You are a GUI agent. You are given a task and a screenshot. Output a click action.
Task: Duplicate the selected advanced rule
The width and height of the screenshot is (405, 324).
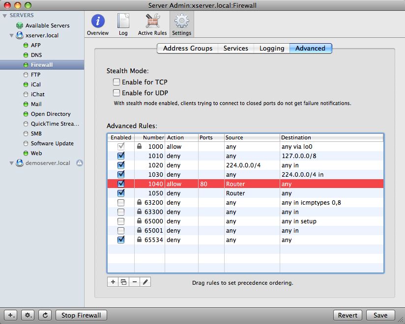[124, 282]
